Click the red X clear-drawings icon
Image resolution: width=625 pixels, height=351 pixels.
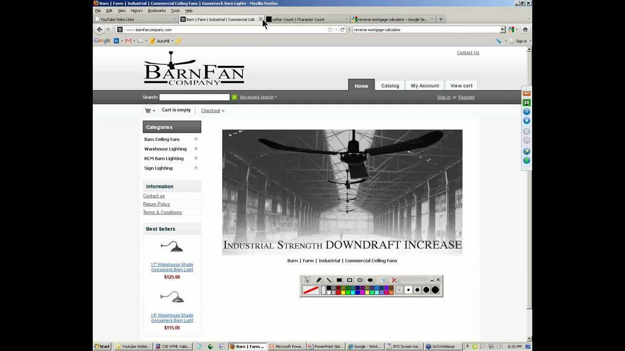pyautogui.click(x=394, y=280)
